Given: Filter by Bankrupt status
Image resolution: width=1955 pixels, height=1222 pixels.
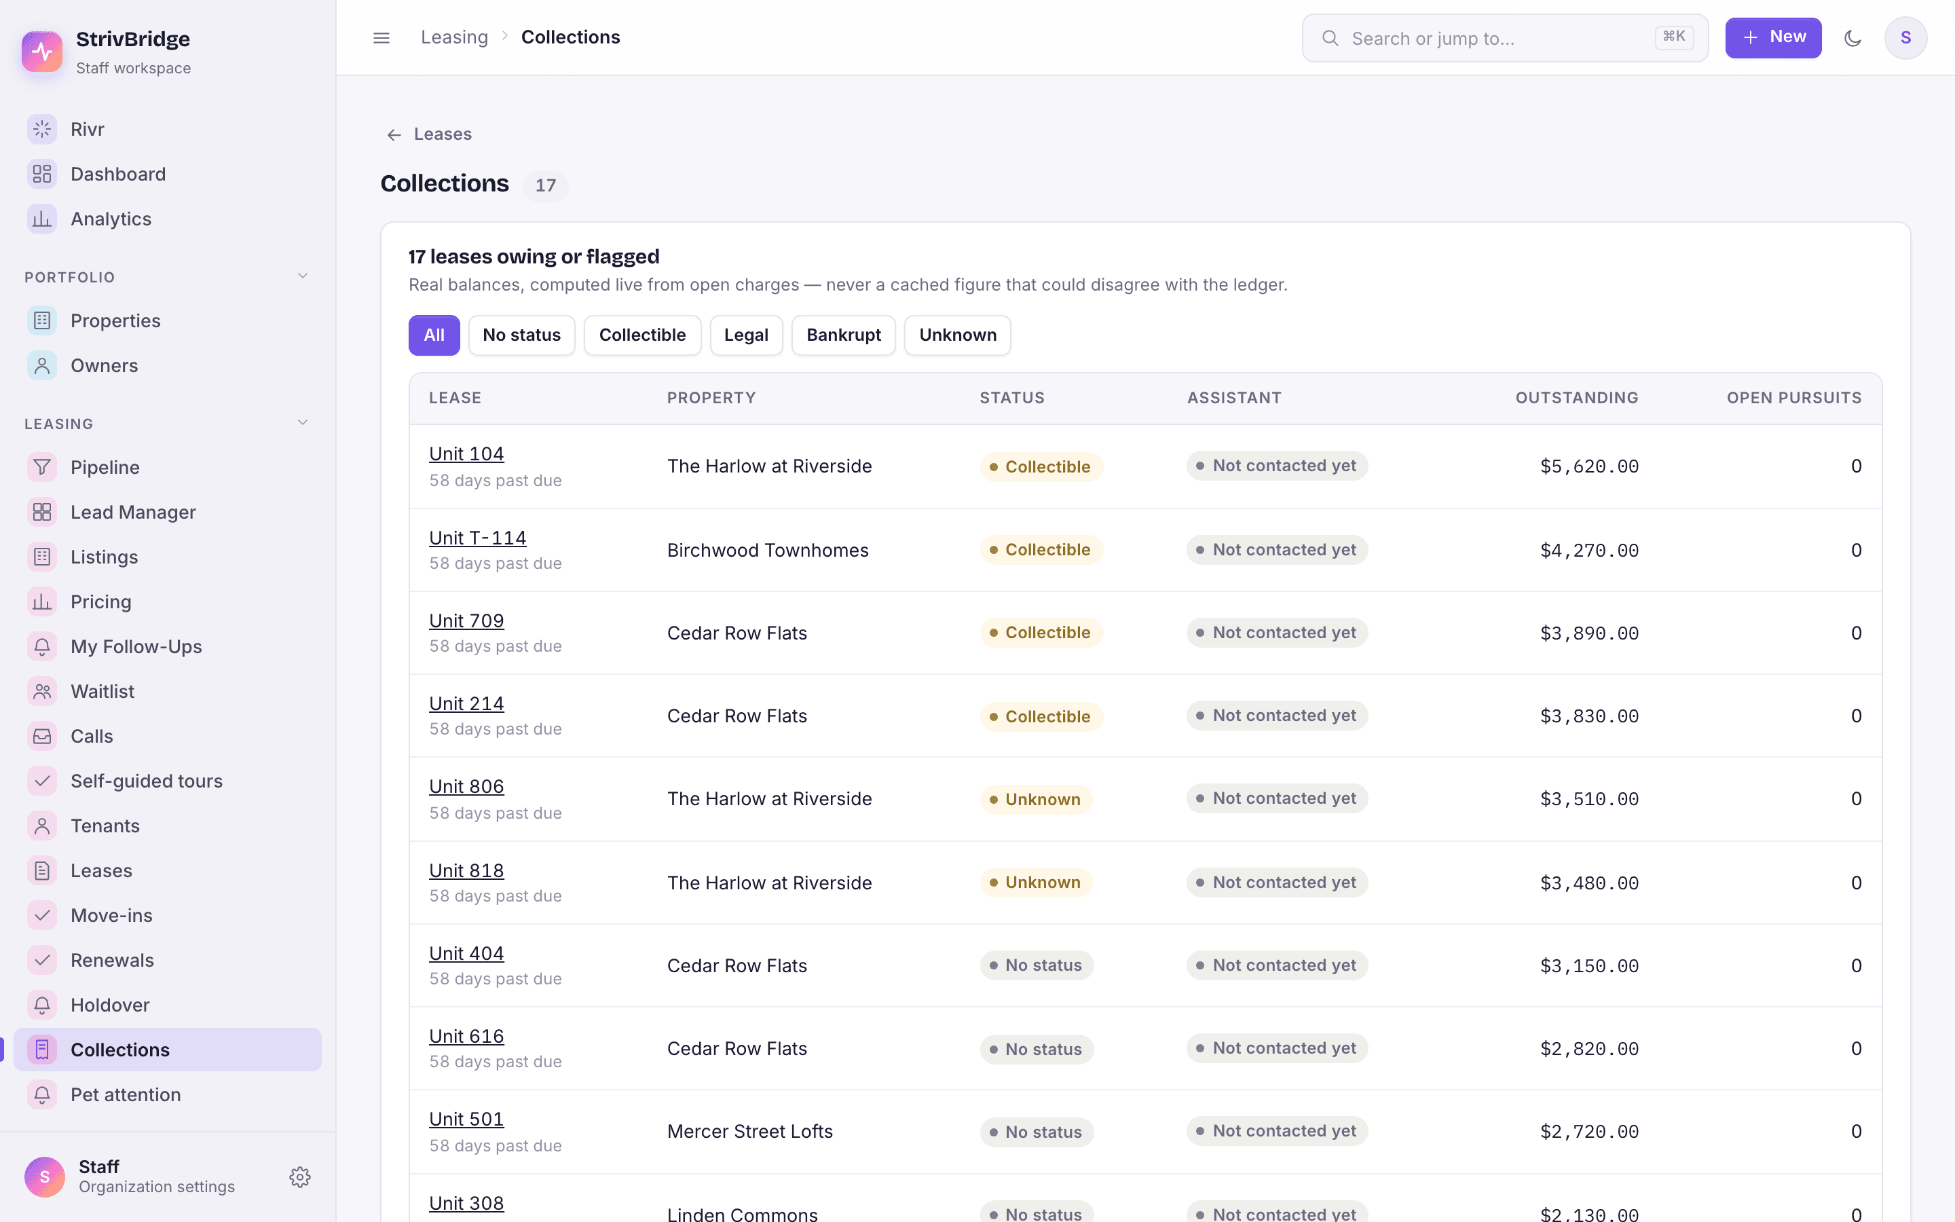Looking at the screenshot, I should pos(843,335).
